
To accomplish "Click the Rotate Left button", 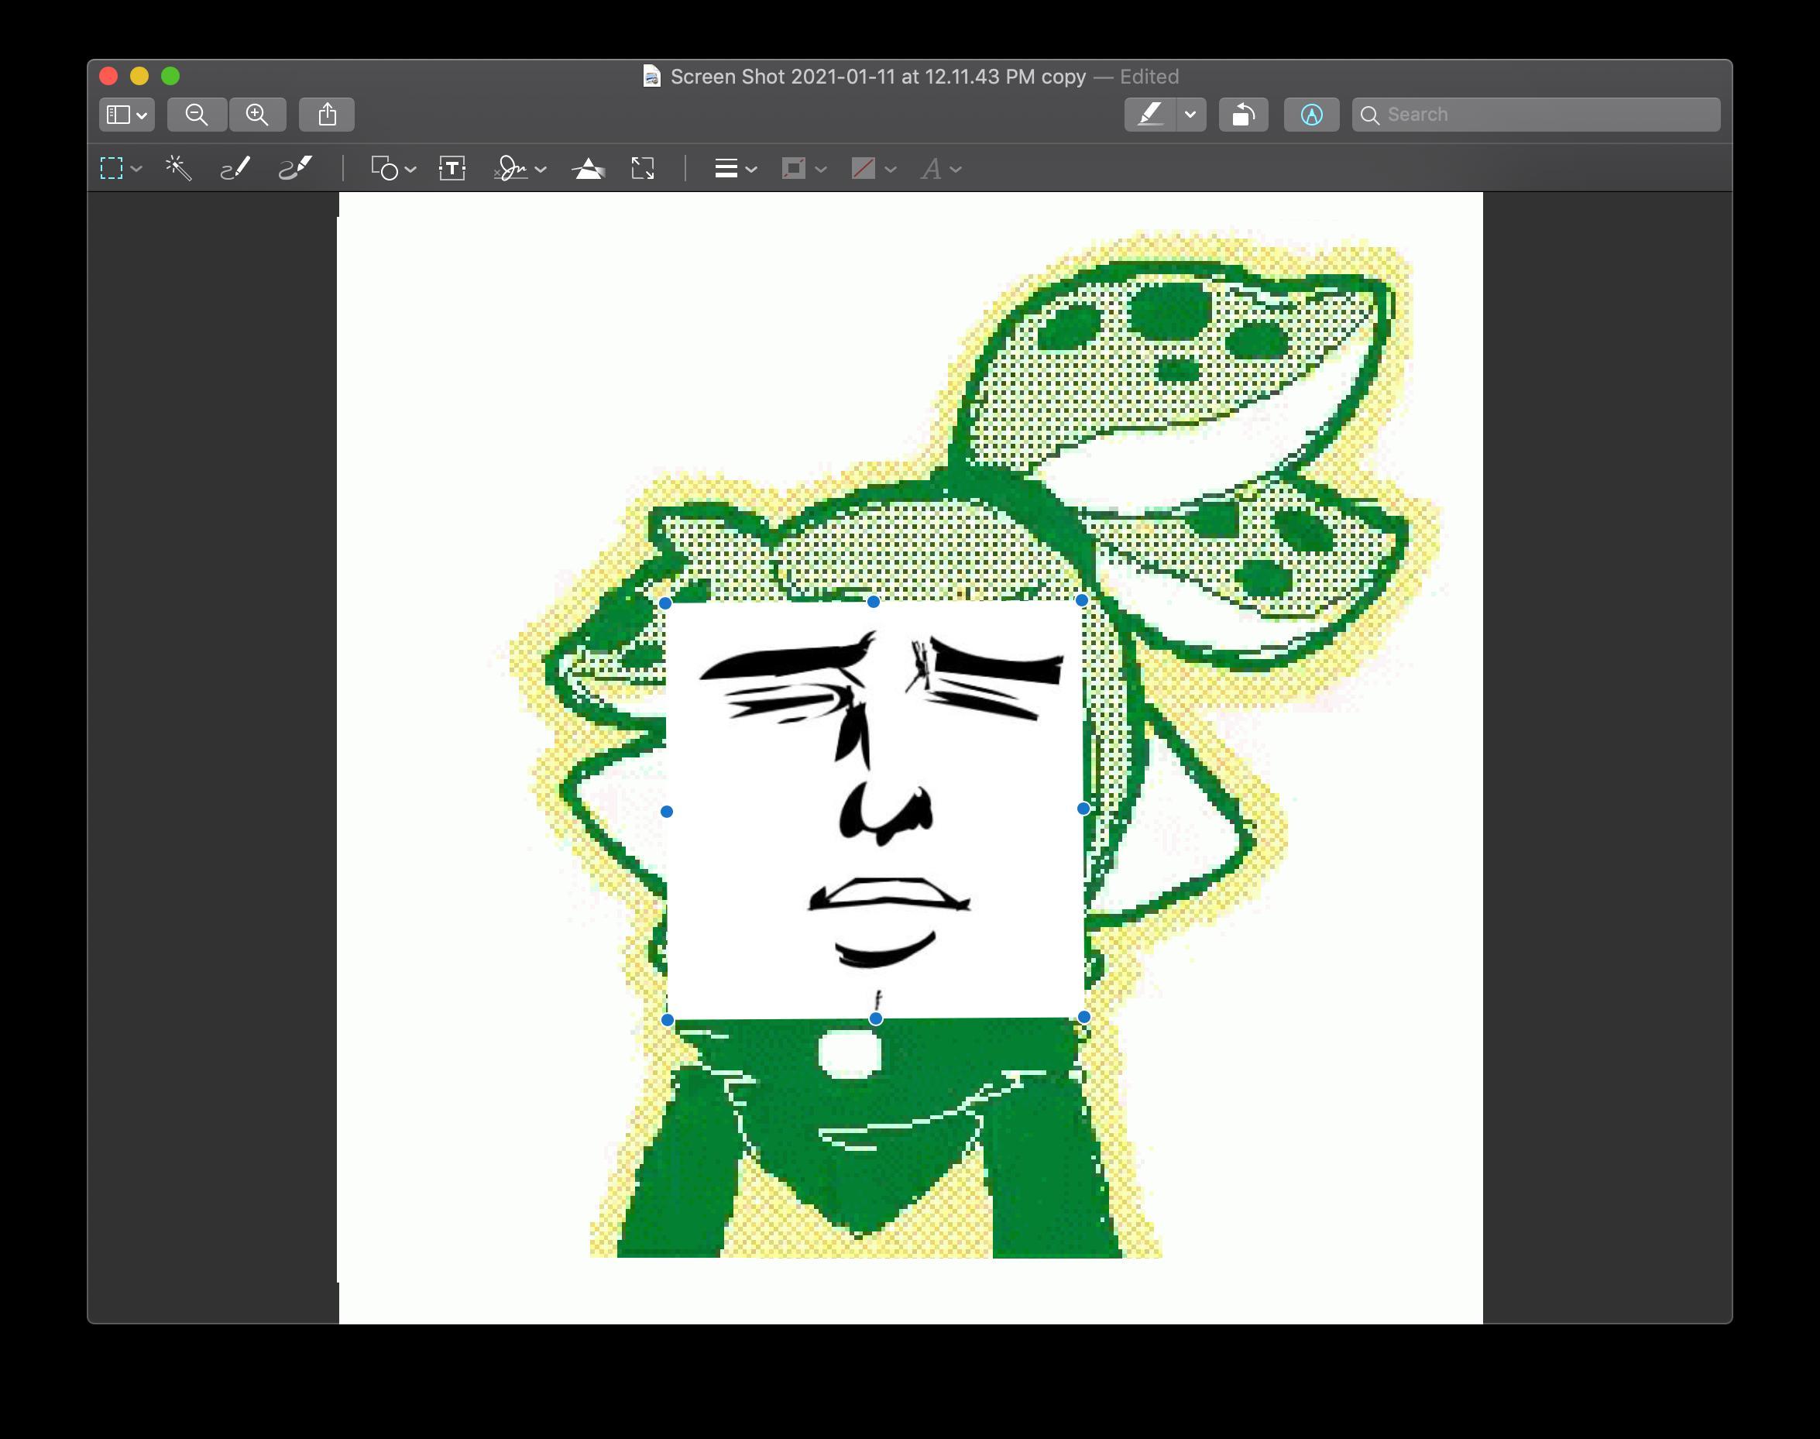I will [x=1243, y=115].
